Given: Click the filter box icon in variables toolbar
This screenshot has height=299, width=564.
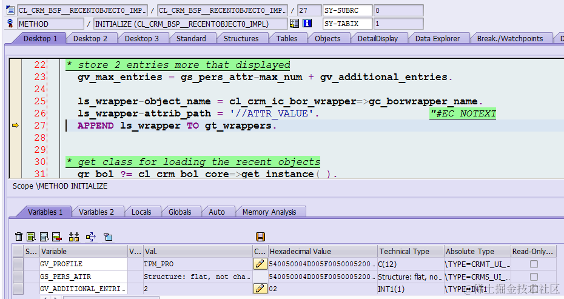Looking at the screenshot, I should (108, 237).
